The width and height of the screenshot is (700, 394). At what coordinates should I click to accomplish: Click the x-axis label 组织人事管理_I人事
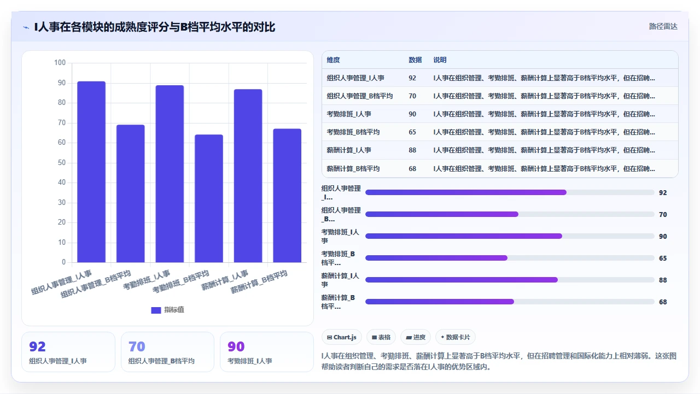coord(61,282)
